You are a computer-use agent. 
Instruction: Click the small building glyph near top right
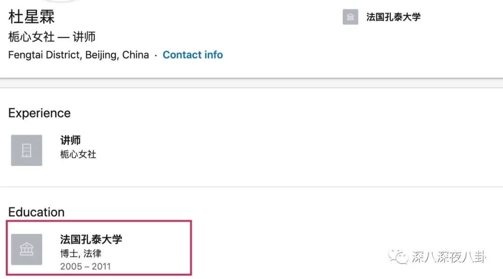coord(350,17)
